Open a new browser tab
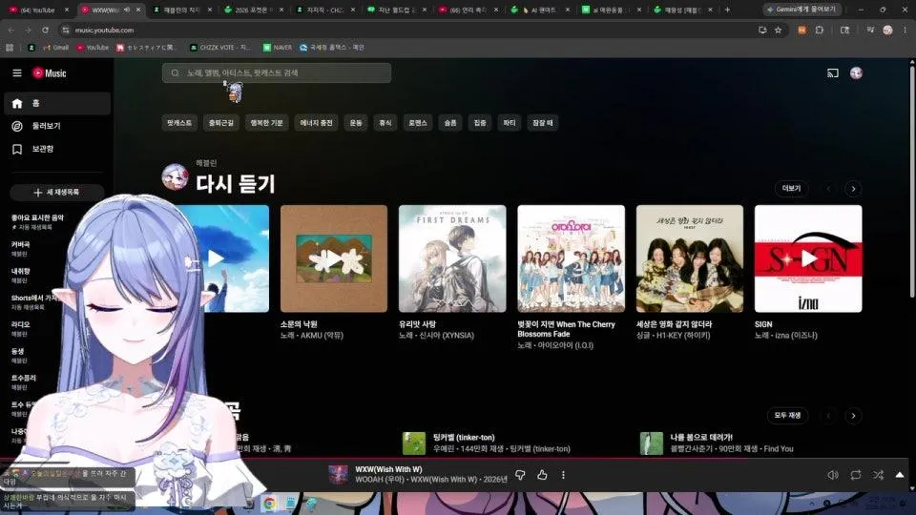 point(727,10)
